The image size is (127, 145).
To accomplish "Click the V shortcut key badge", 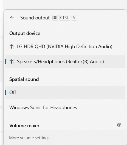I will click(x=74, y=18).
